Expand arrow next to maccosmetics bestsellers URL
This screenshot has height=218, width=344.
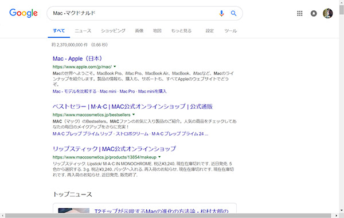click(134, 114)
